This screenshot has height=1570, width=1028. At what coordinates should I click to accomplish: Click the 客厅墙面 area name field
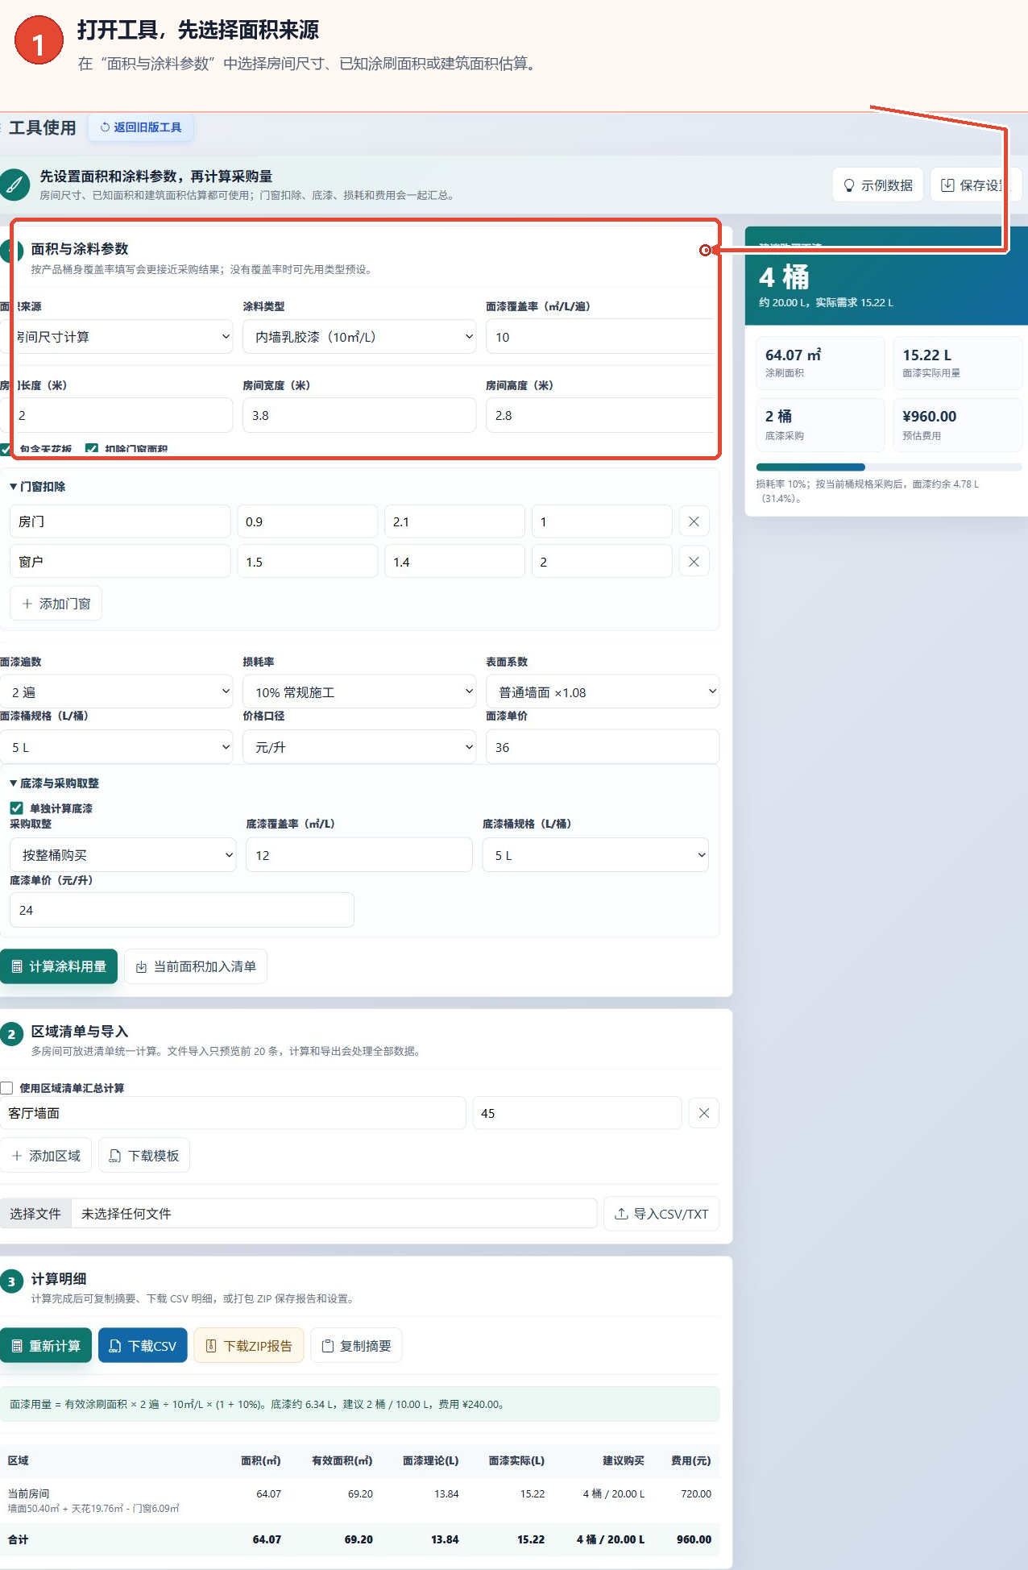pyautogui.click(x=233, y=1113)
